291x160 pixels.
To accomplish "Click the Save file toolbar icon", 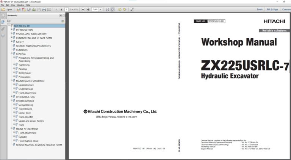I will pyautogui.click(x=39, y=9).
